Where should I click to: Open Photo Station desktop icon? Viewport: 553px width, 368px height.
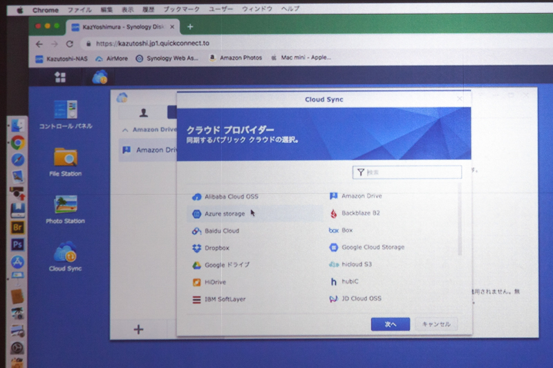66,209
